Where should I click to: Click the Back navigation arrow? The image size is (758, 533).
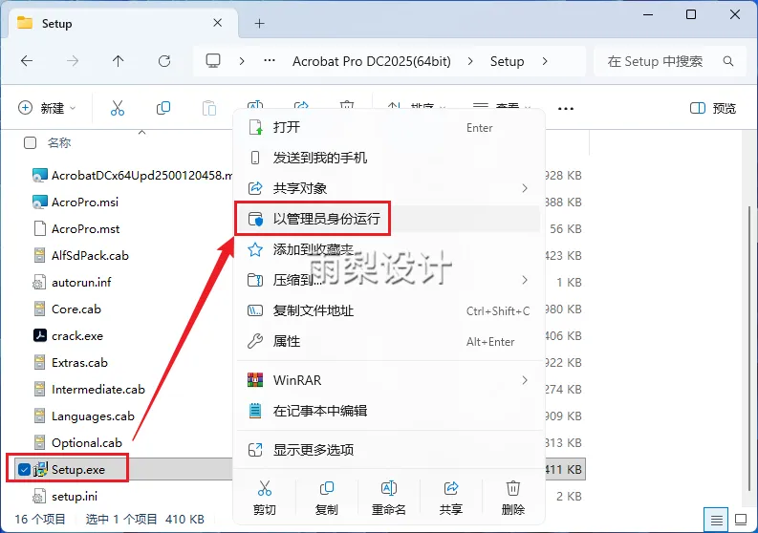[27, 61]
